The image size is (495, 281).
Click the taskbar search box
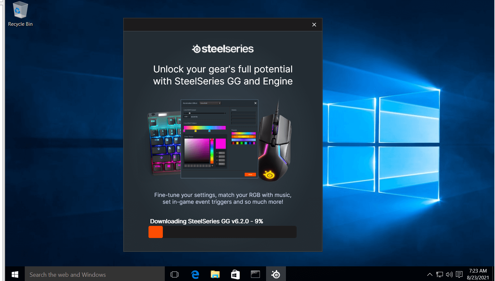95,274
